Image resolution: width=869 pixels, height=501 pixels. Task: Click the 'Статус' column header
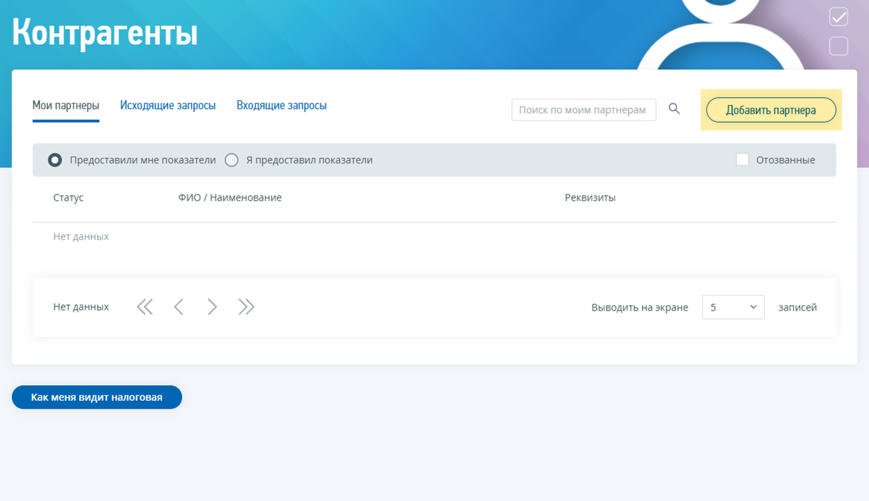(x=68, y=198)
